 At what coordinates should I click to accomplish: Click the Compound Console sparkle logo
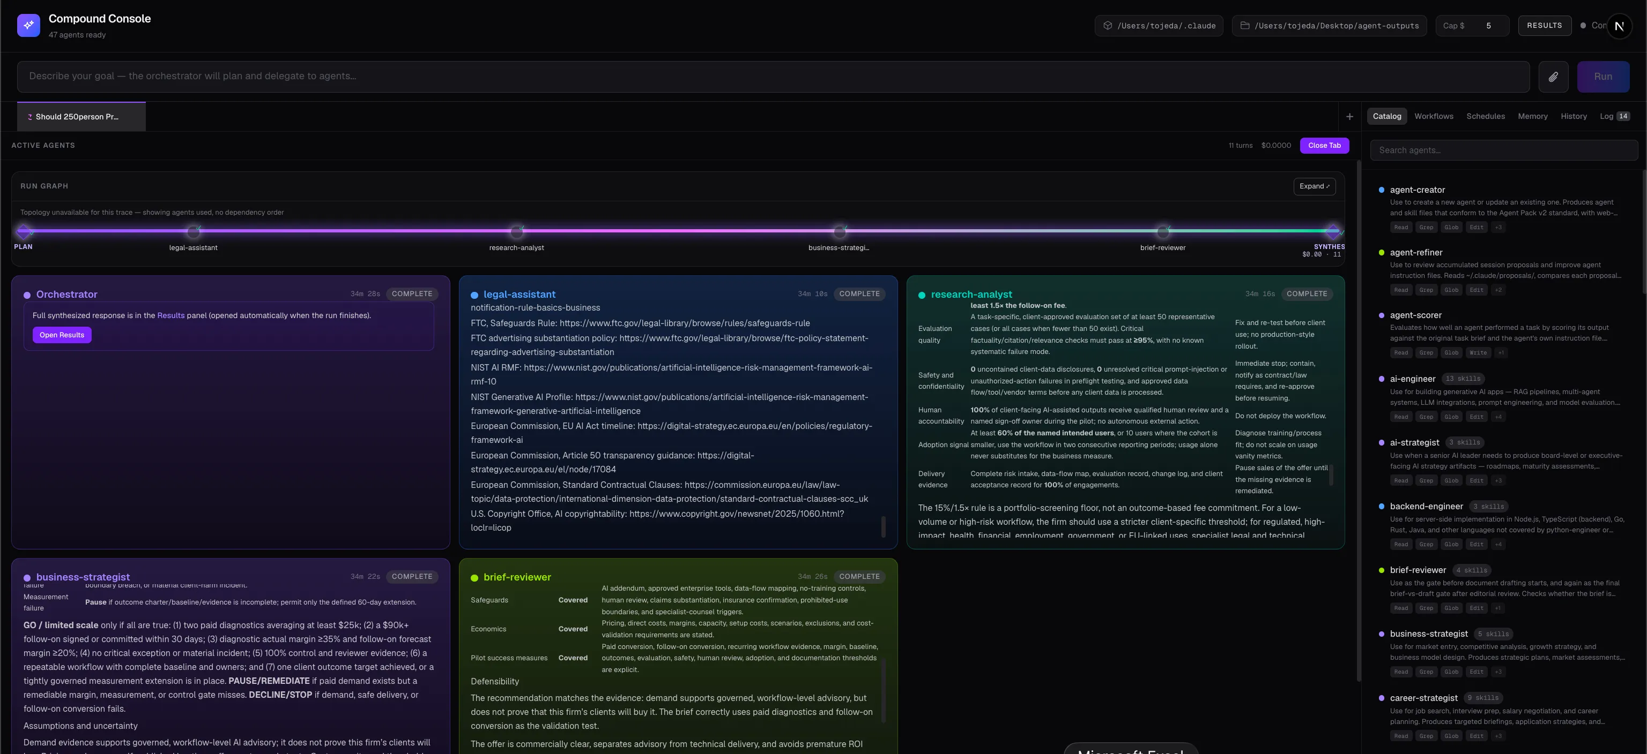click(29, 26)
